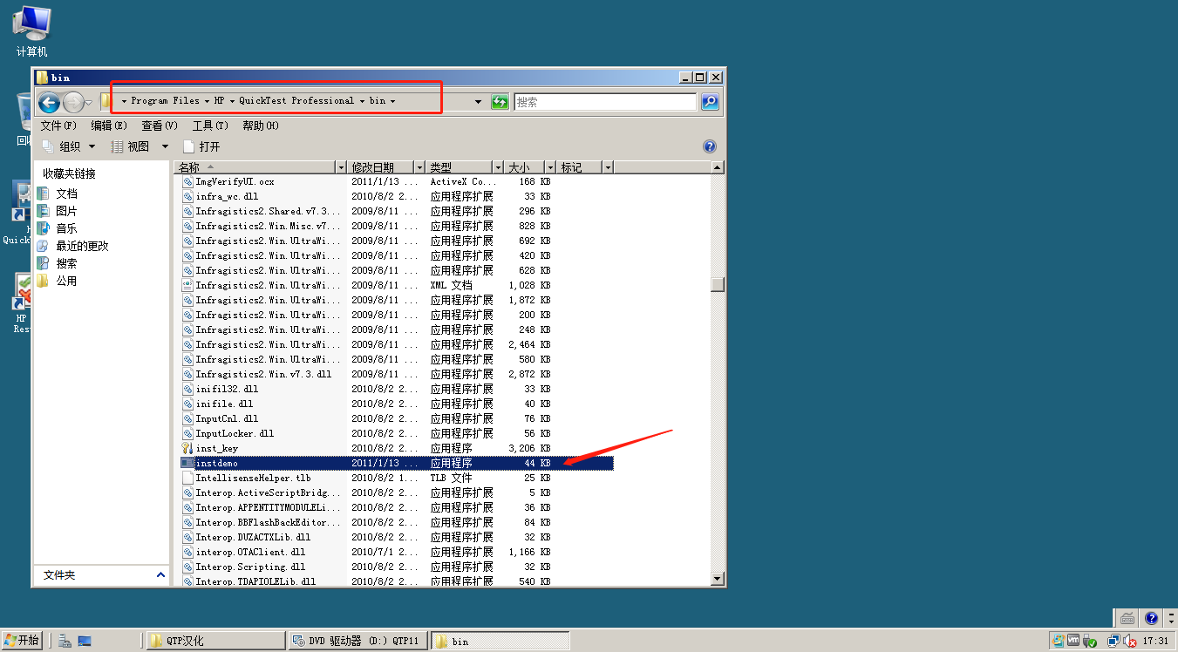Select the instdemo application file
This screenshot has height=652, width=1178.
click(397, 463)
